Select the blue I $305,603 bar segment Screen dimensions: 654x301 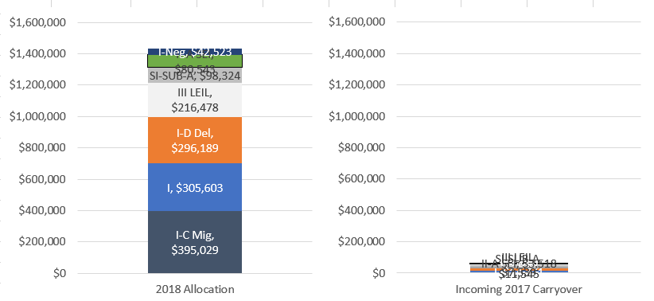point(195,187)
